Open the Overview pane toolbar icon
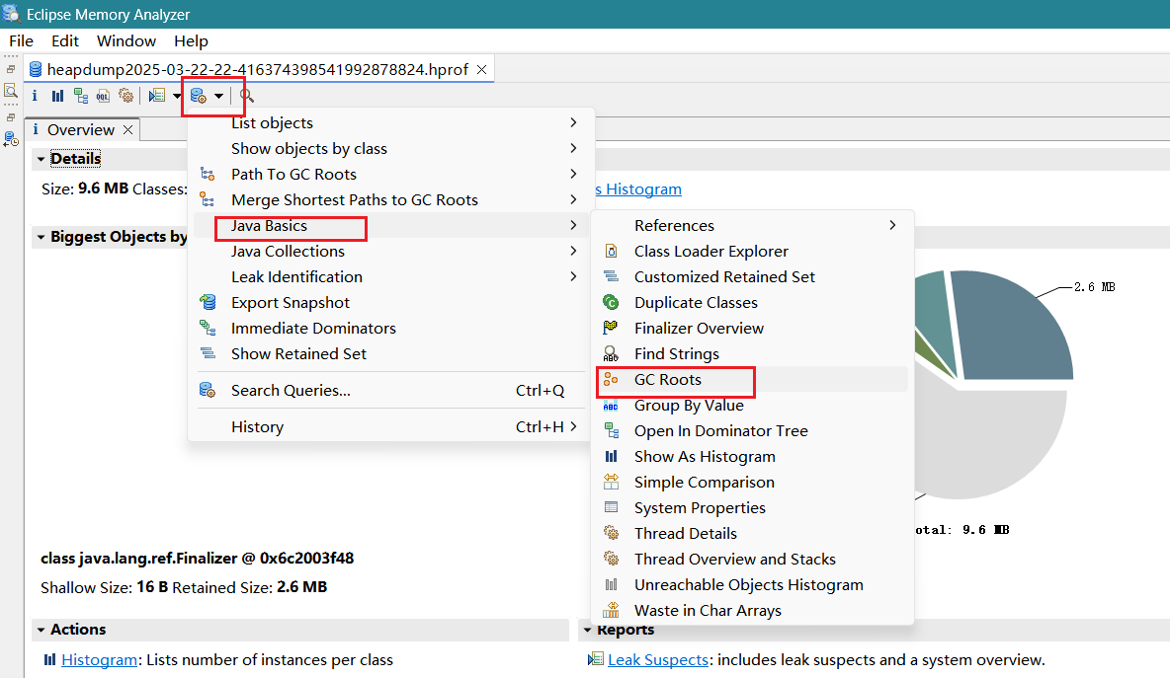Image resolution: width=1170 pixels, height=678 pixels. coord(35,96)
